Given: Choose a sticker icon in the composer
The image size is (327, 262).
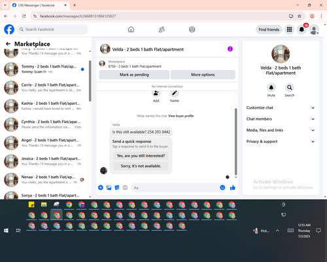Looking at the screenshot, I should coord(117,187).
